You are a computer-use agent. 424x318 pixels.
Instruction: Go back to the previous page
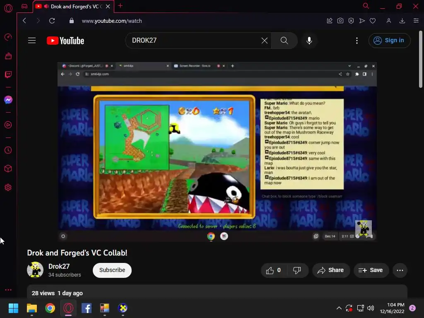tap(24, 21)
